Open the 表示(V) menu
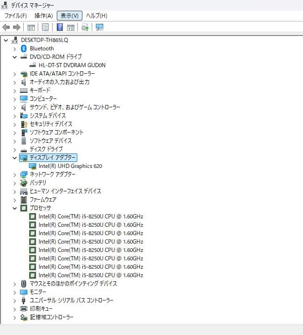303x335 pixels. pyautogui.click(x=69, y=15)
